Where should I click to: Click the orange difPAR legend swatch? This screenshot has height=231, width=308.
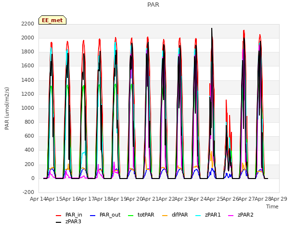click(x=165, y=216)
